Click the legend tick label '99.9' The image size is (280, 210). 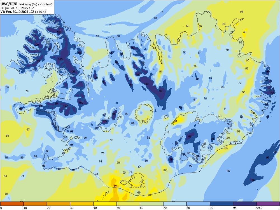(259, 208)
